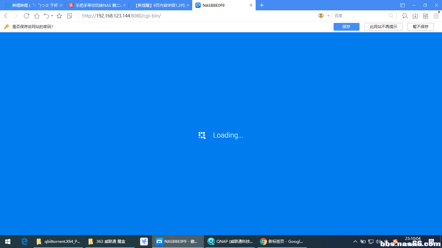
Task: Go back using the back arrow
Action: 6,16
